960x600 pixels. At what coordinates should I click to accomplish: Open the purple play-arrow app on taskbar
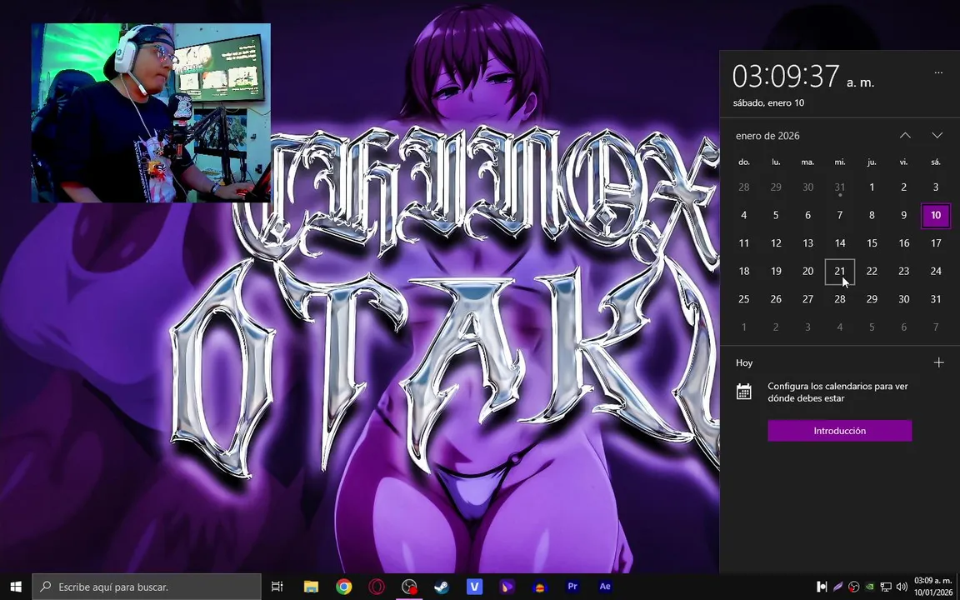point(507,587)
